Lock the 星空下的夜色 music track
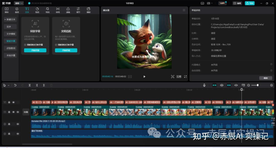The height and width of the screenshot is (148, 276). (9, 134)
